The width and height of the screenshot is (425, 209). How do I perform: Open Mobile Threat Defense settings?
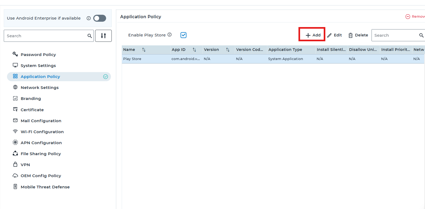pyautogui.click(x=45, y=187)
